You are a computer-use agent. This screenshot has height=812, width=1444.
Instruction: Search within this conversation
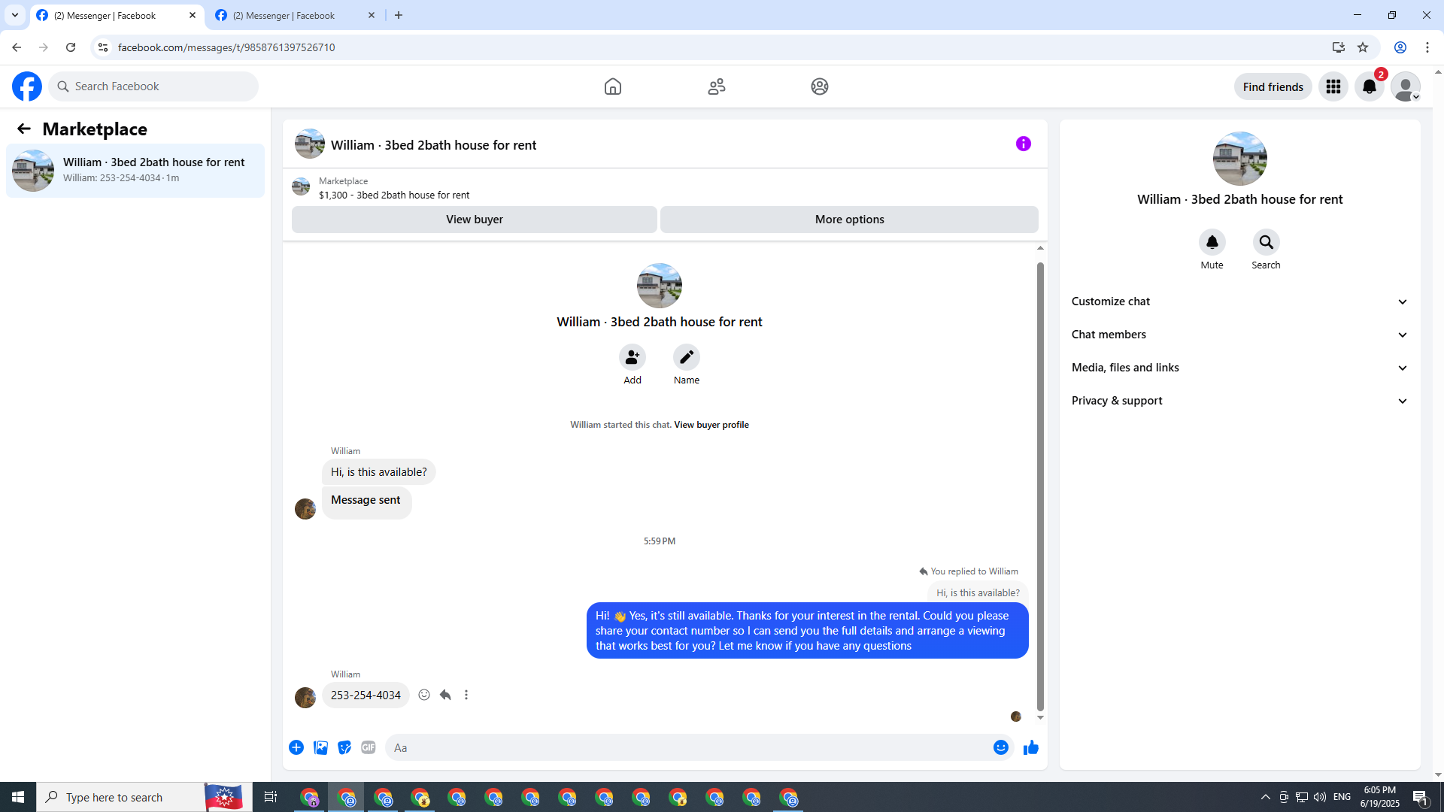[1267, 242]
